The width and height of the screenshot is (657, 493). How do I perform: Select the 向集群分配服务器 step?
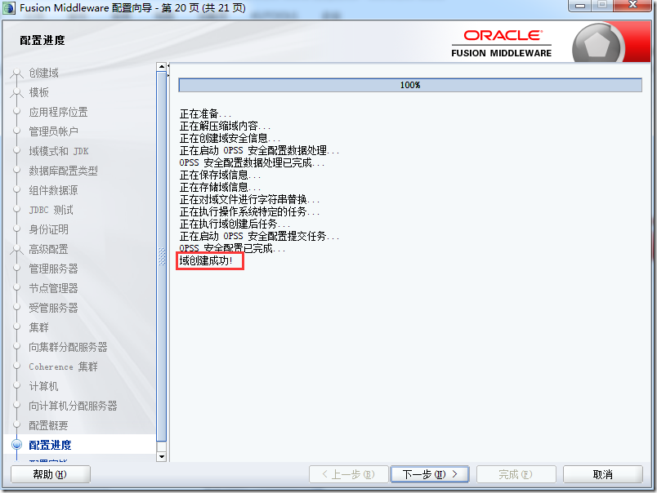[68, 347]
